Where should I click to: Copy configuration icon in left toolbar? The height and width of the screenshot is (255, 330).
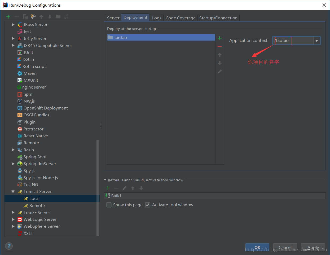(x=25, y=17)
